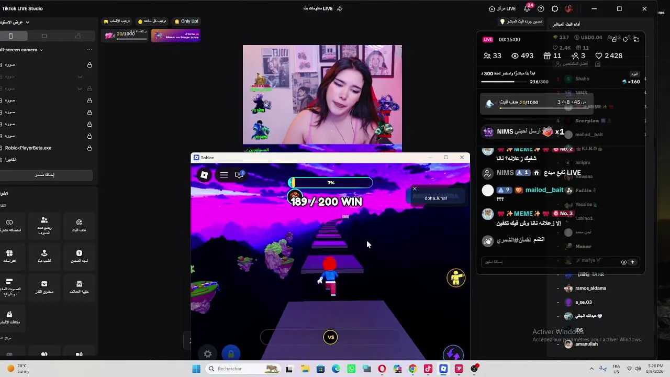Click the mailod_bait chat message username
This screenshot has width=670, height=377.
click(x=544, y=190)
